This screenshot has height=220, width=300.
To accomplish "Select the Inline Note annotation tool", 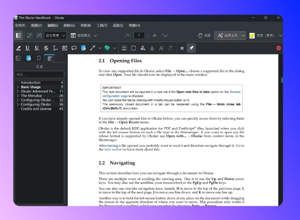I will (65, 48).
